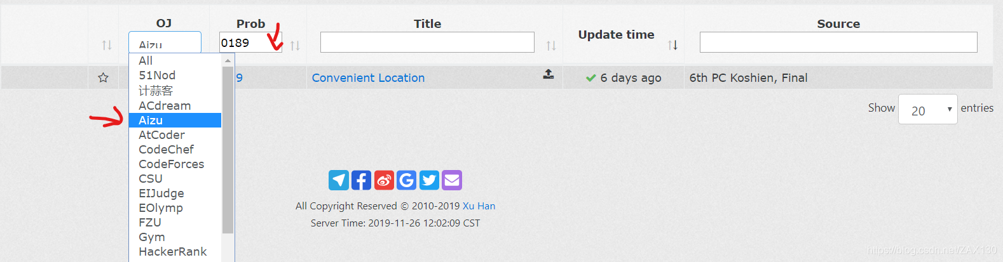Click the Google share icon
This screenshot has width=1003, height=262.
click(x=407, y=180)
